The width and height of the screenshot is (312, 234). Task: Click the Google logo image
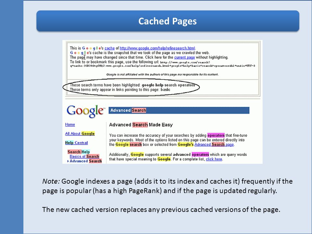[x=86, y=111]
